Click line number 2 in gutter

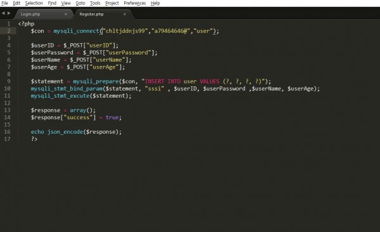click(x=9, y=31)
